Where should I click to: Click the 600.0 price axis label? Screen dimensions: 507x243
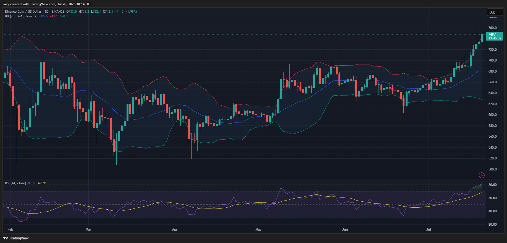point(492,115)
